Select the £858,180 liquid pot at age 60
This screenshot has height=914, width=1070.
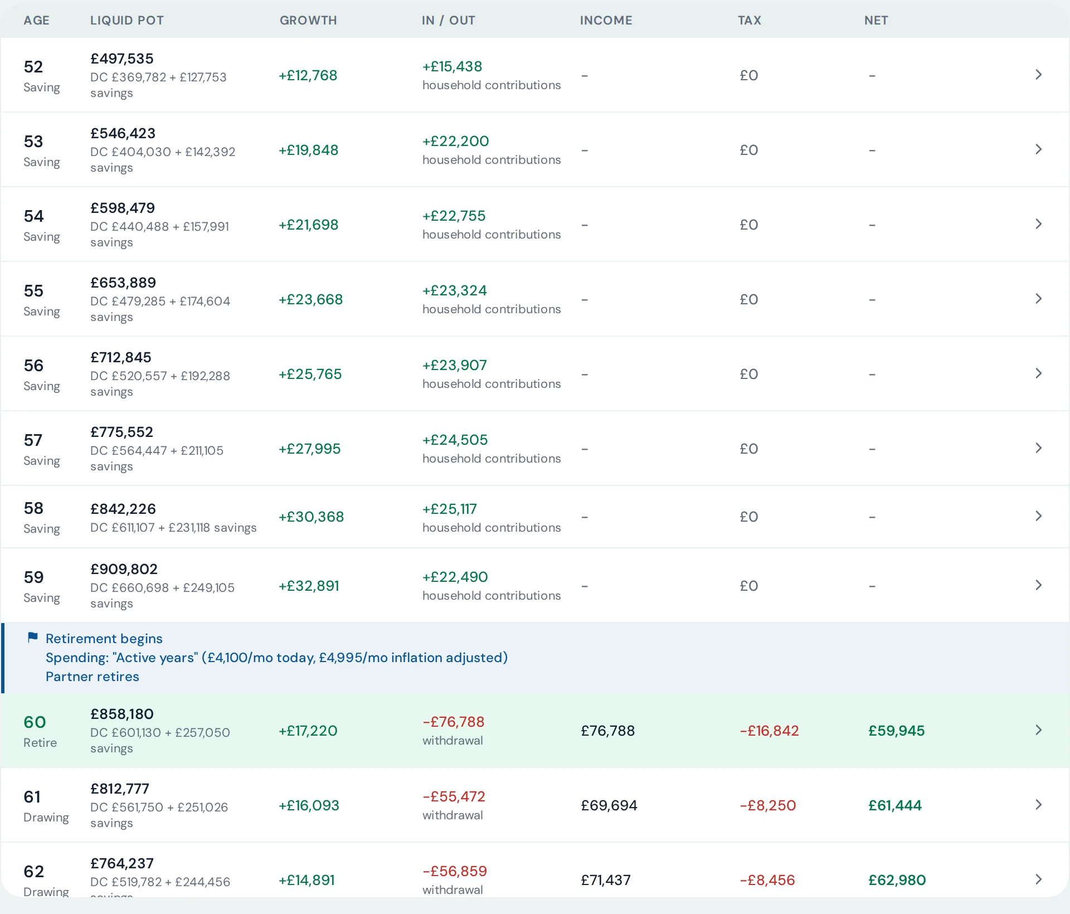[122, 714]
